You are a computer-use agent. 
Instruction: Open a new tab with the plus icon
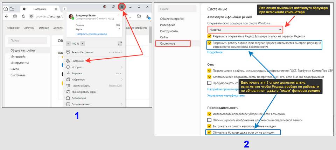64,9
